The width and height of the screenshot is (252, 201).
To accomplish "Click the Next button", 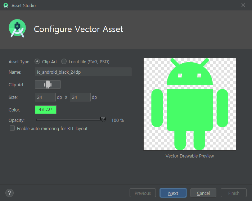I will point(173,193).
